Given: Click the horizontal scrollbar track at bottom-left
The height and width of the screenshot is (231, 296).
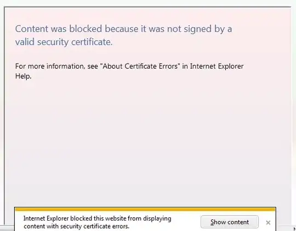Looking at the screenshot, I should point(7,228).
